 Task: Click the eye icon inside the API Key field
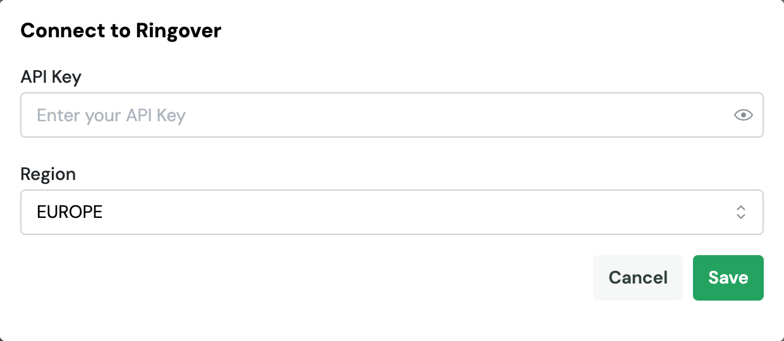pyautogui.click(x=743, y=115)
